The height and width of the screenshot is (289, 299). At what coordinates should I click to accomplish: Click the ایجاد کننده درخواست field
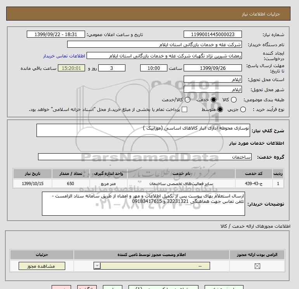(164, 55)
